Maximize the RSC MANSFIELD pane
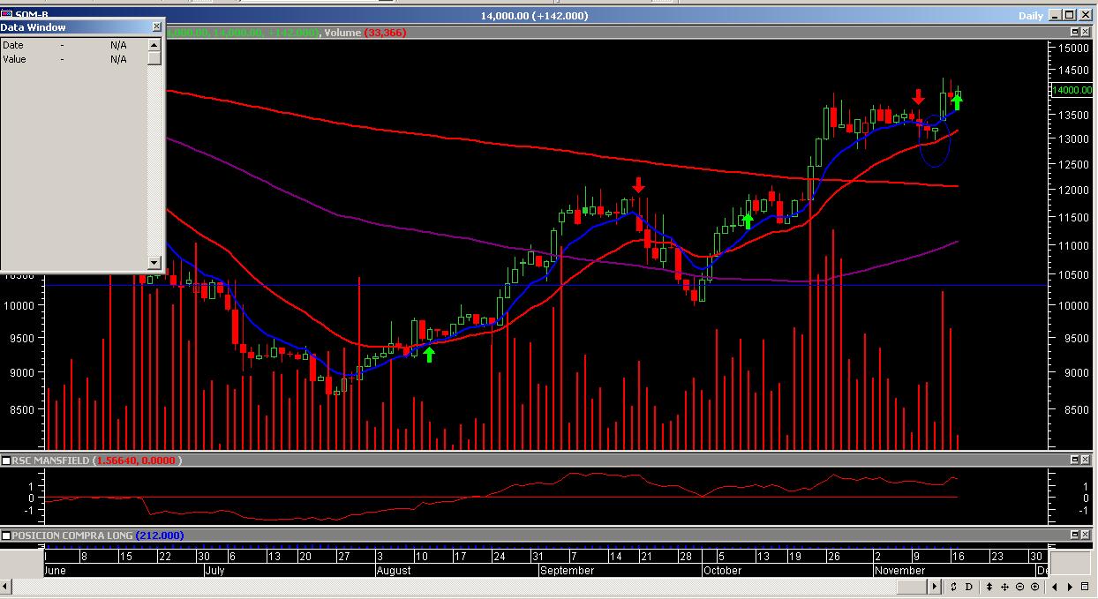1098x599 pixels. click(1075, 460)
